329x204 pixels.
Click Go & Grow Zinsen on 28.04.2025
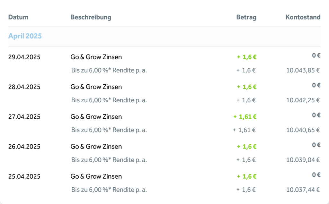[x=96, y=87]
